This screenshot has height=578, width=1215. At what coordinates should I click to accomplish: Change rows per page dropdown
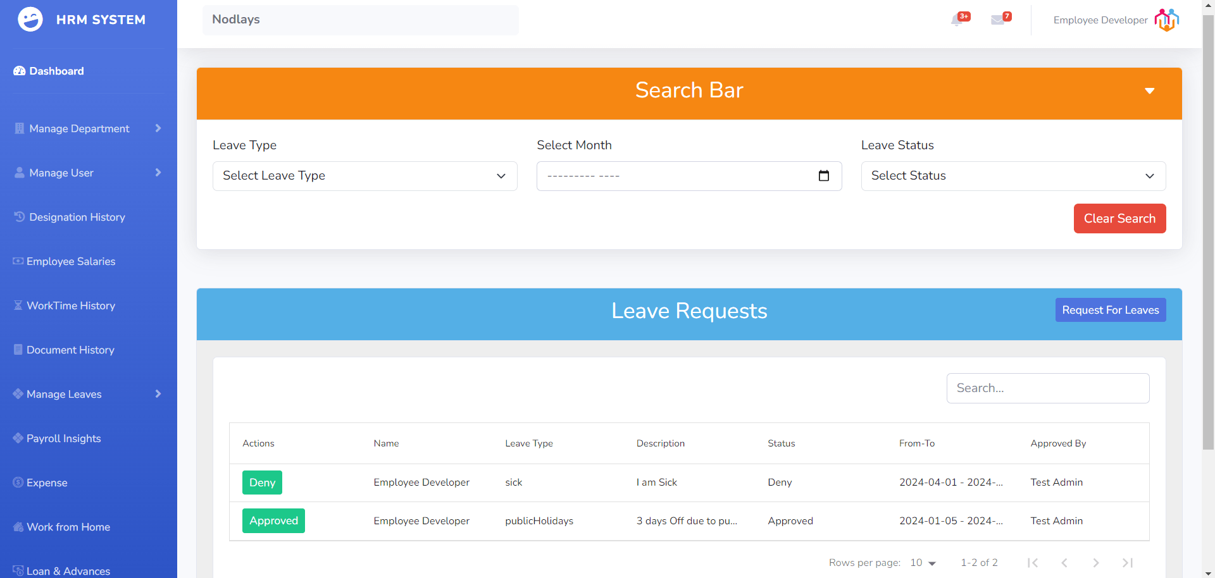pyautogui.click(x=923, y=563)
